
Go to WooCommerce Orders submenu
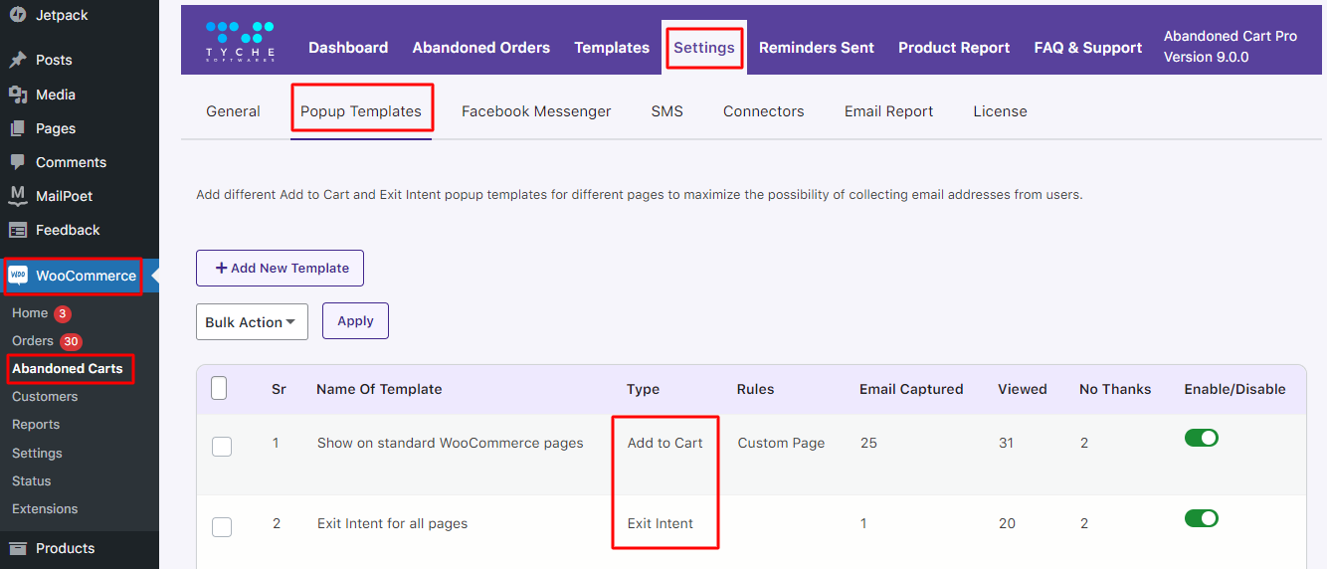point(33,341)
